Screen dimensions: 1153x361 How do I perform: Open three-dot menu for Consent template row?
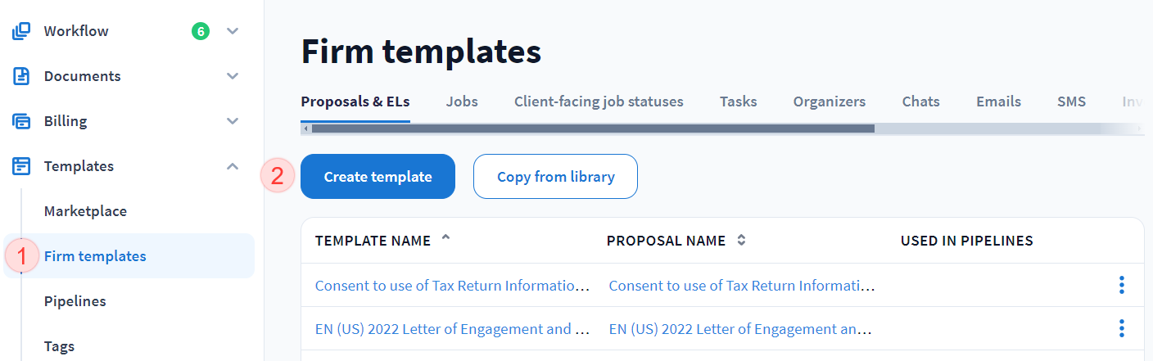pyautogui.click(x=1121, y=285)
